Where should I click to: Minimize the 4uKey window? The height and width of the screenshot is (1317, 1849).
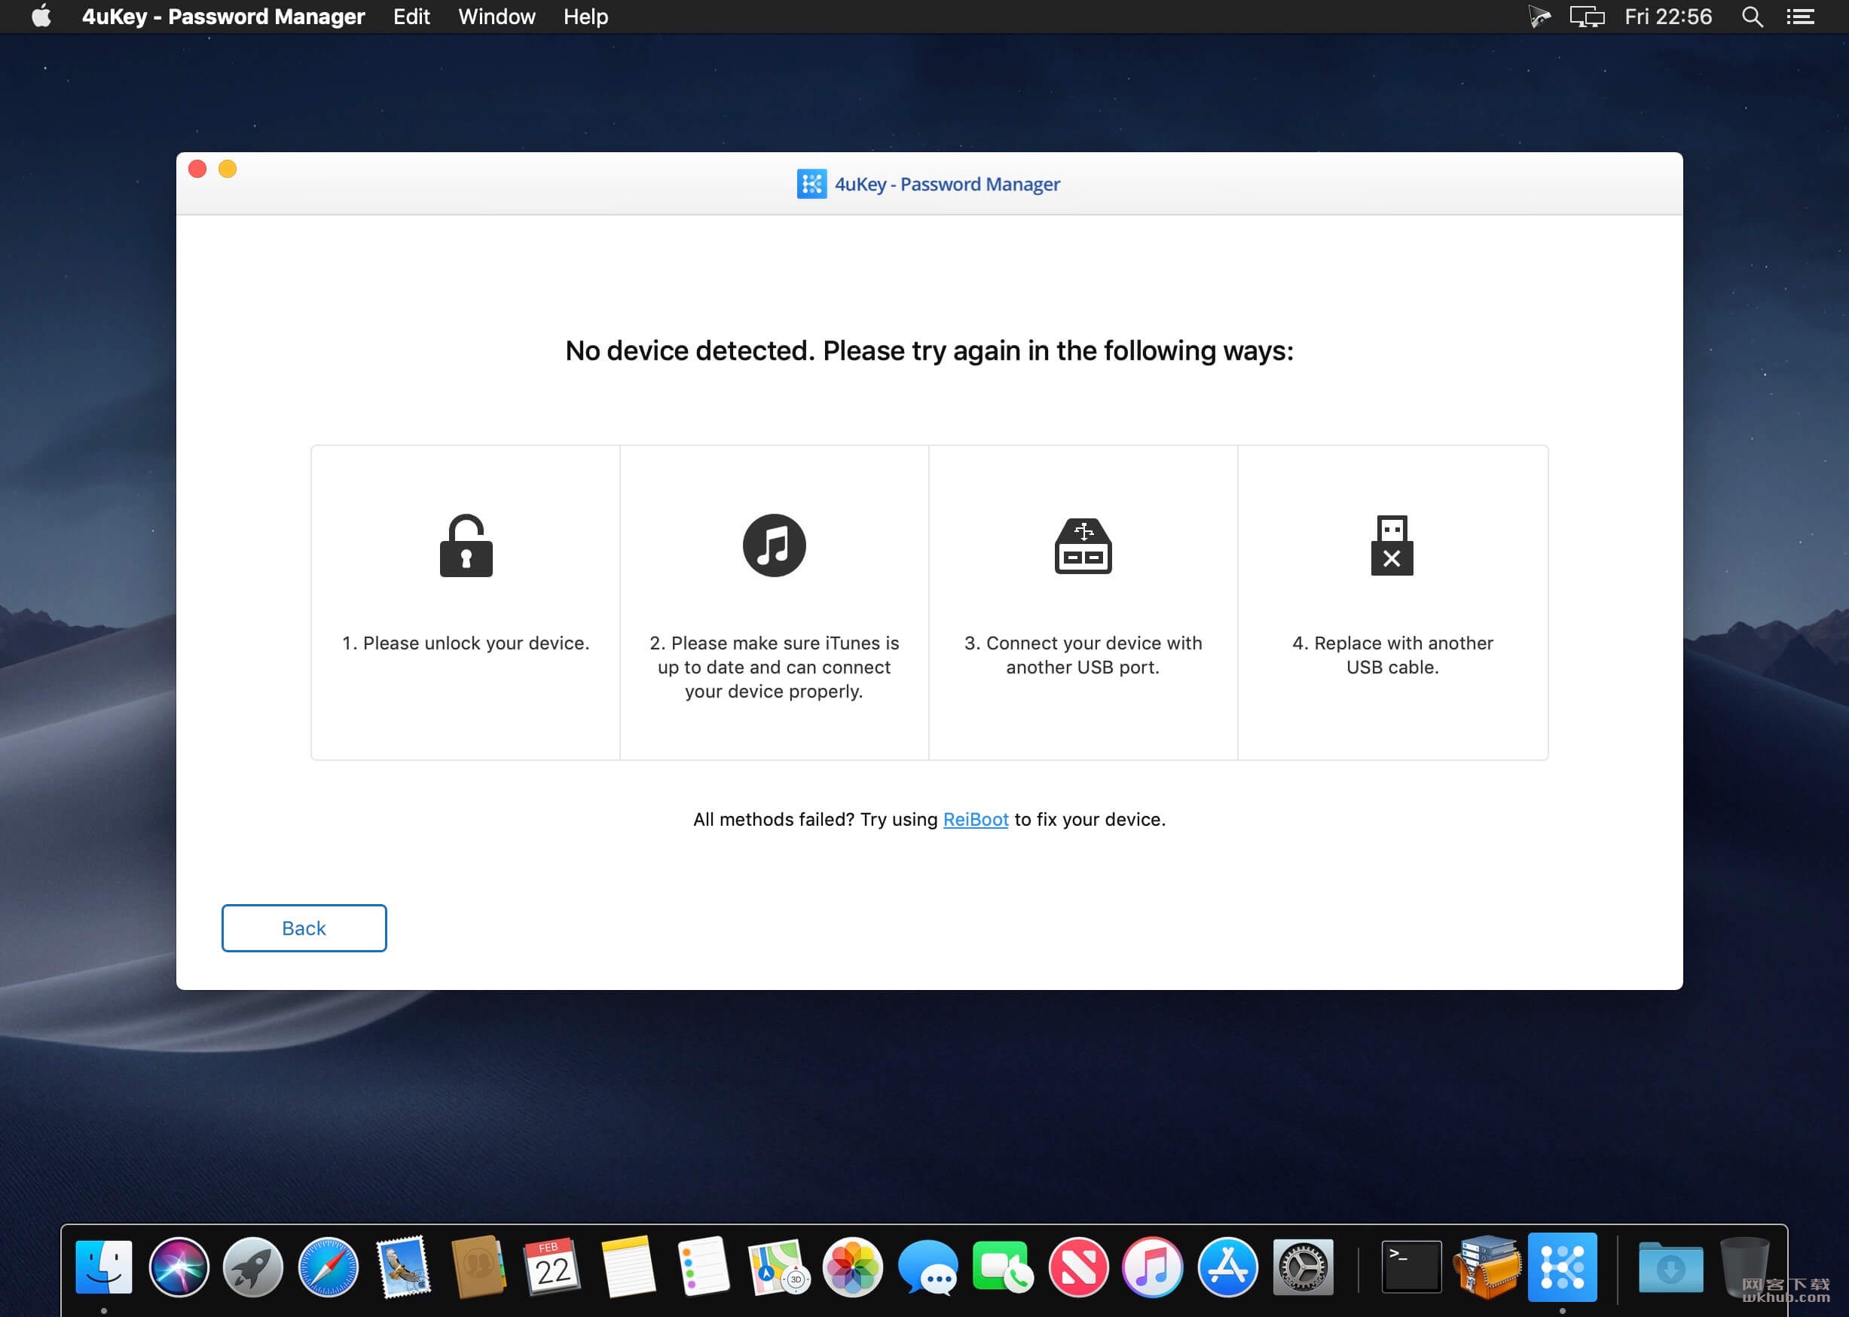click(228, 169)
